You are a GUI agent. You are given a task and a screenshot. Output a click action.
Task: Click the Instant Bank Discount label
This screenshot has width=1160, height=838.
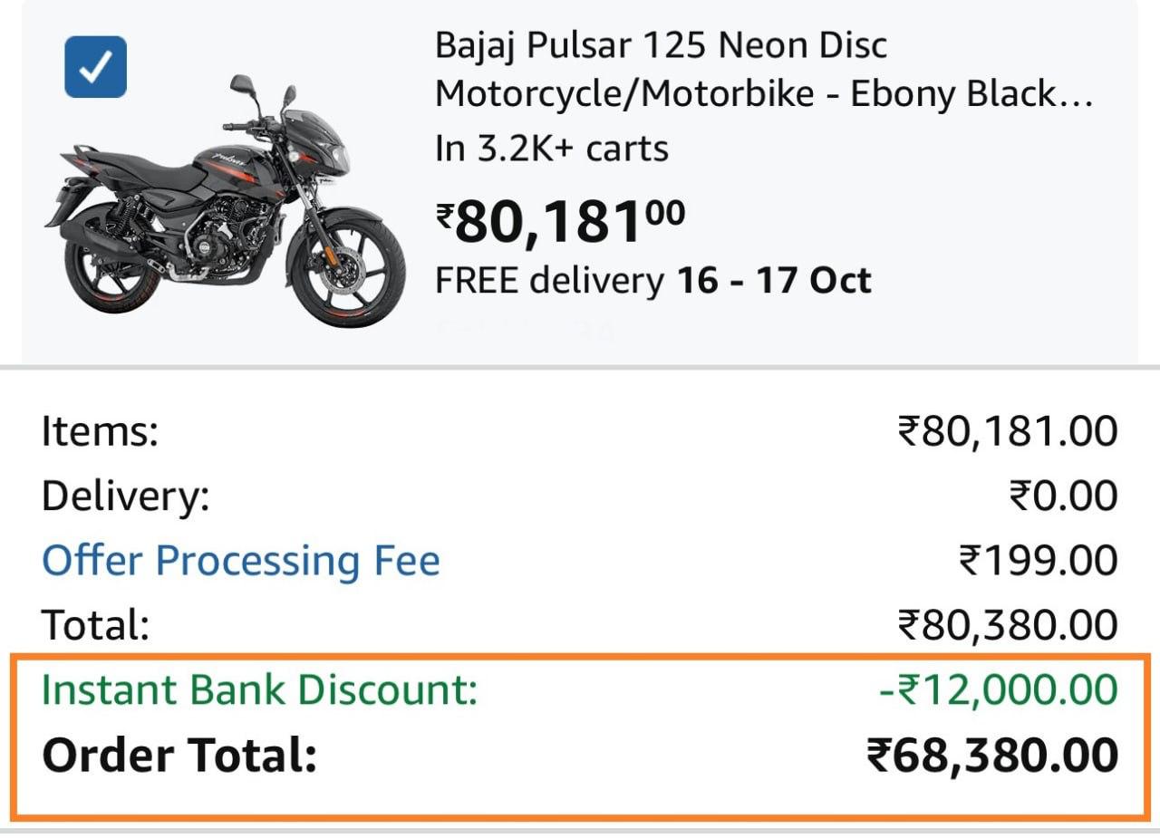point(259,690)
